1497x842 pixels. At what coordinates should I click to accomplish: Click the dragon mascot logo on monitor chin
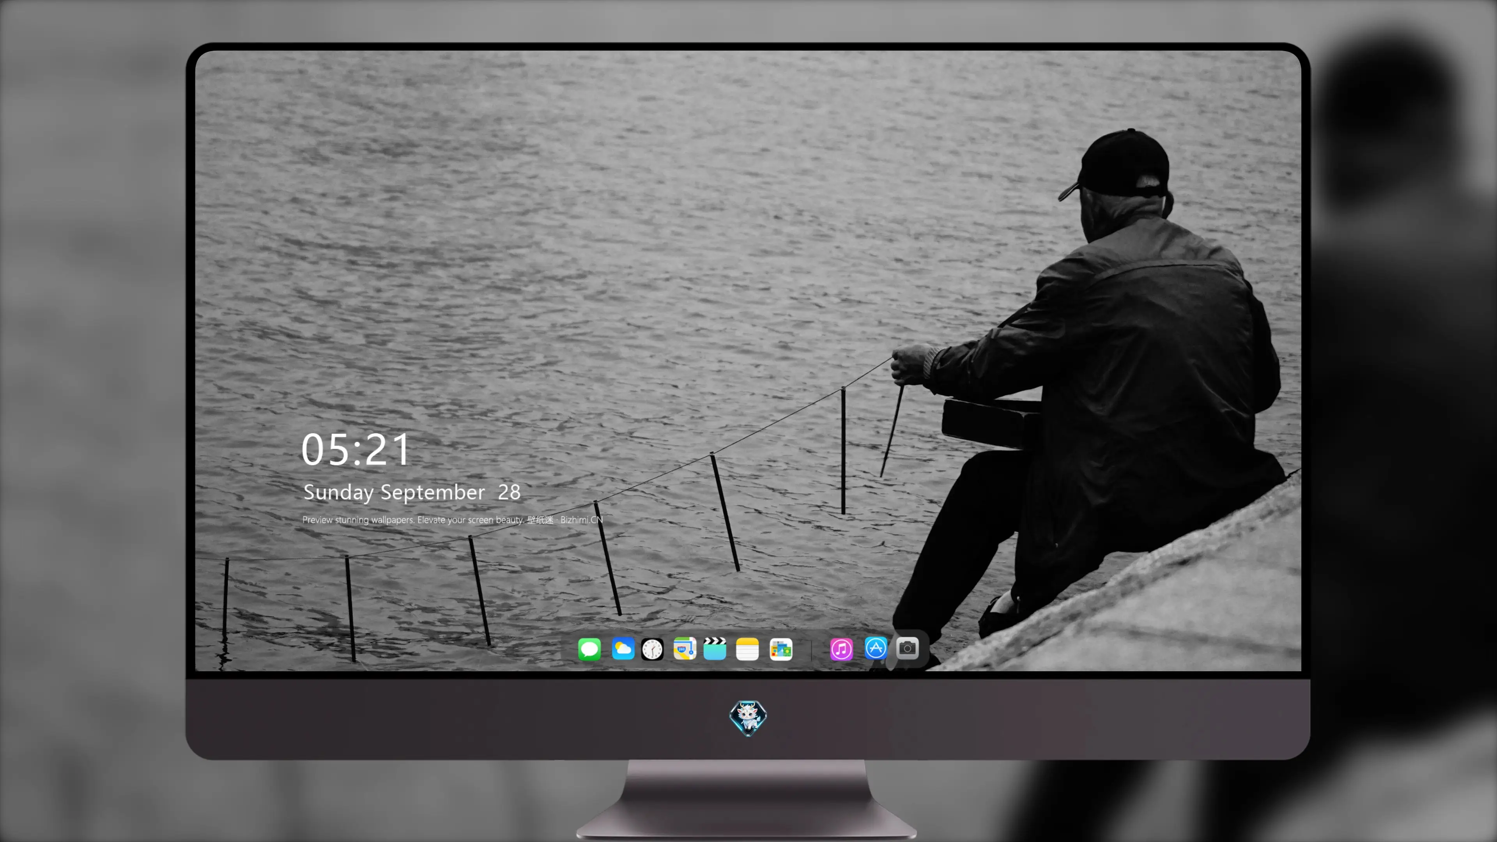pyautogui.click(x=748, y=718)
